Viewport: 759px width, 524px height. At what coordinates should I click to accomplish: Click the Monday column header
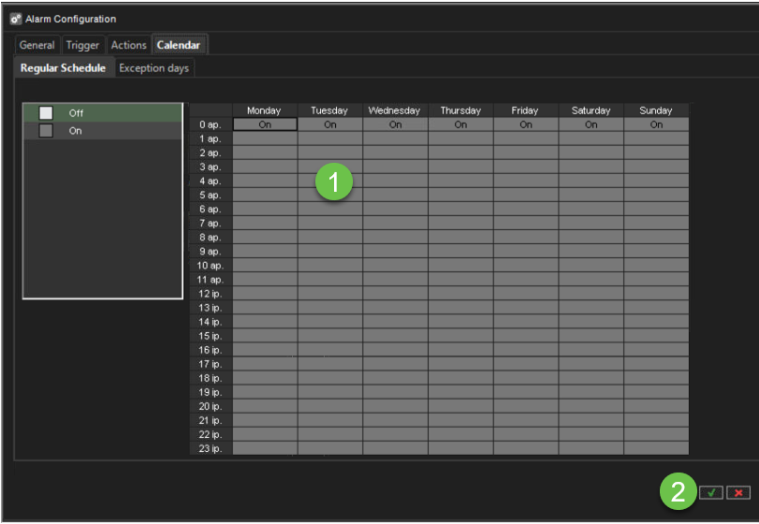pyautogui.click(x=264, y=110)
